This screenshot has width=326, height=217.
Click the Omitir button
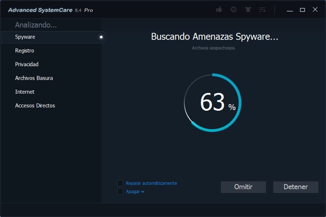pos(243,187)
